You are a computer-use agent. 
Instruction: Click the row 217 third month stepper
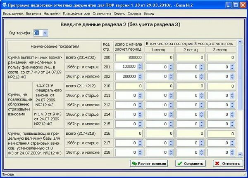point(232,143)
